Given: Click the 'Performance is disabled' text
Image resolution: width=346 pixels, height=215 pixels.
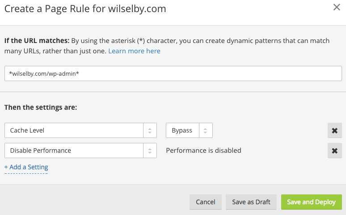Looking at the screenshot, I should [203, 150].
